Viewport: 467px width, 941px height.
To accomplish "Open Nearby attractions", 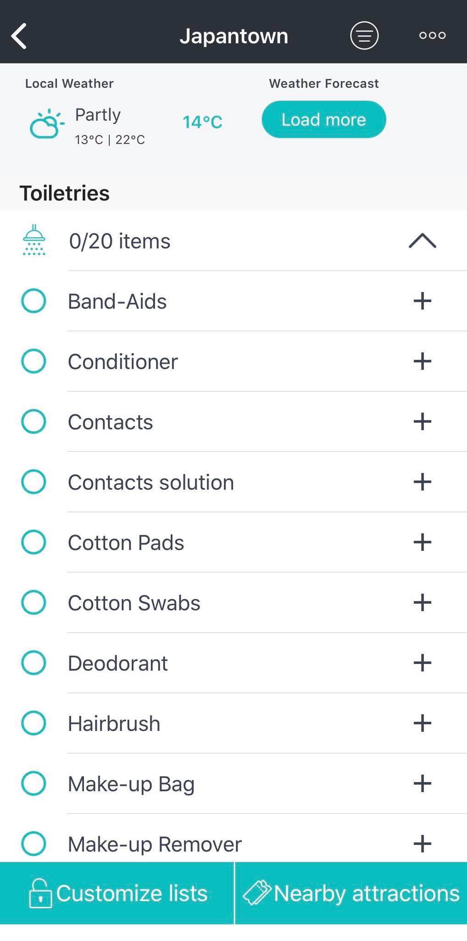I will click(351, 893).
